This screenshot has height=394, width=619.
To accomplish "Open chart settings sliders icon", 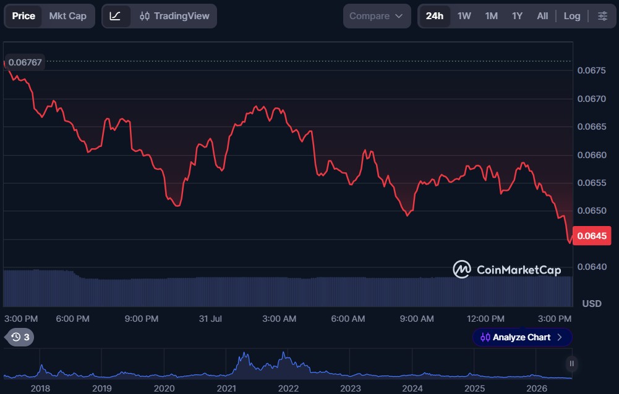I will [x=602, y=16].
